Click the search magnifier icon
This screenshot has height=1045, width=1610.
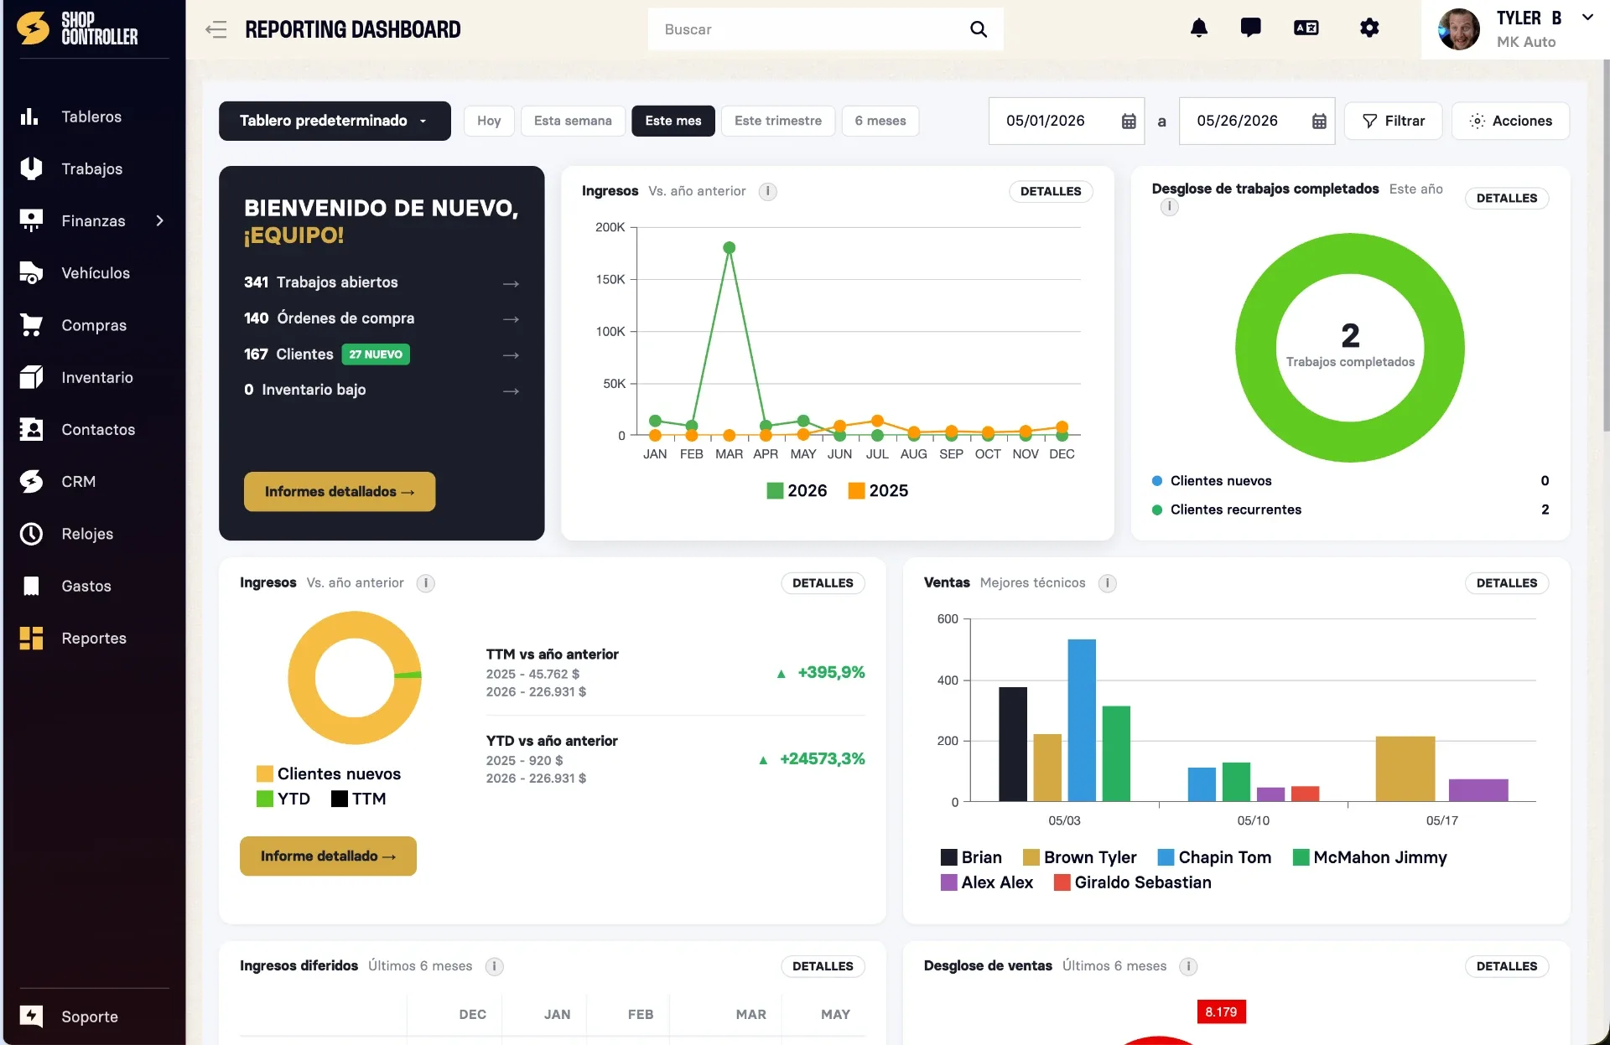click(x=979, y=29)
